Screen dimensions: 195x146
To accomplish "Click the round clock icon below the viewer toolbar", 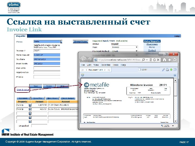I will (83, 75).
